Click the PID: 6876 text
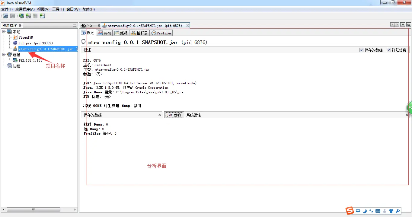The width and height of the screenshot is (412, 217). [92, 60]
